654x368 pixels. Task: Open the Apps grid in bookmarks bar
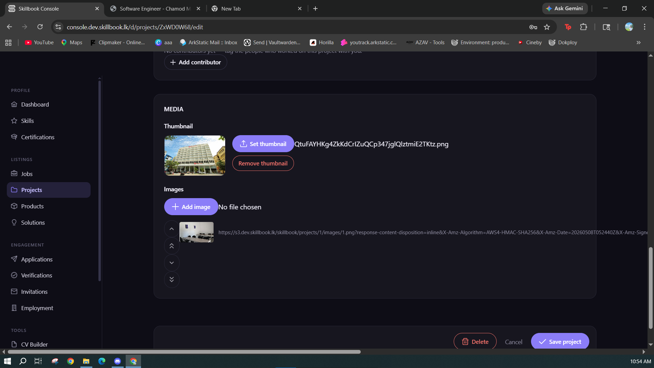9,43
